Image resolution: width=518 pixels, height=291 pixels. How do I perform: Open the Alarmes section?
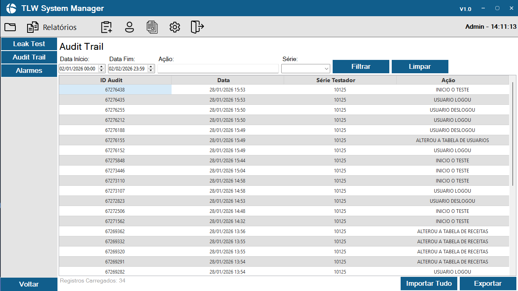click(x=29, y=70)
